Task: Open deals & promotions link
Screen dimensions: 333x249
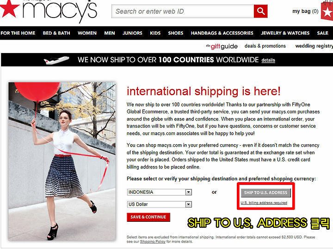Action: (x=265, y=46)
